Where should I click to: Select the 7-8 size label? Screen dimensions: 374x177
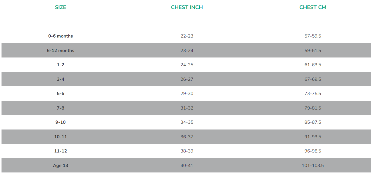tap(60, 108)
